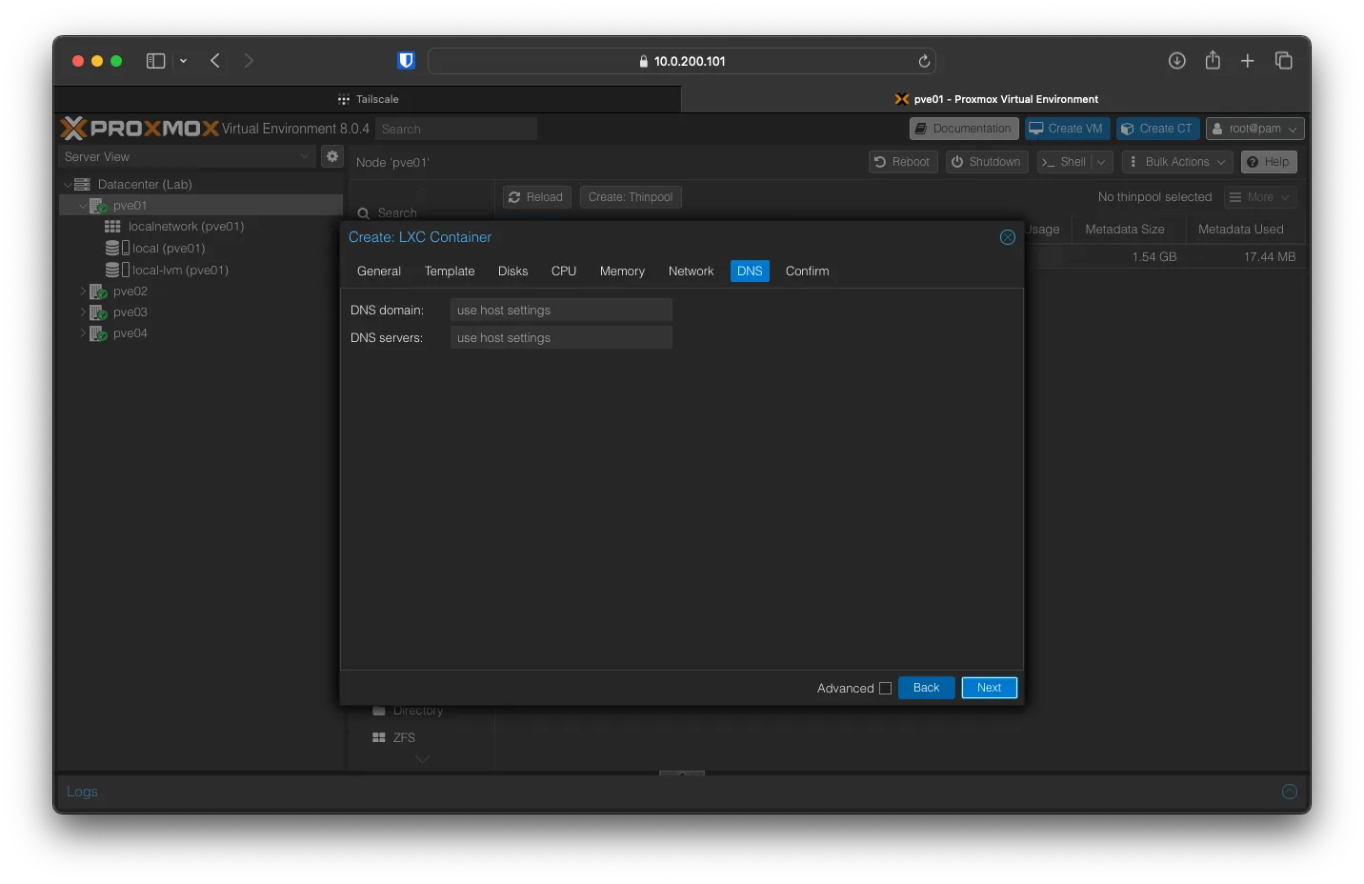
Task: Close the Create LXC Container dialog
Action: click(1008, 237)
